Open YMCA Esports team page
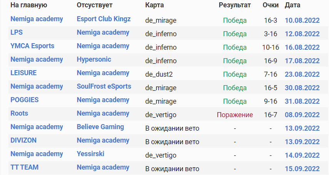 pos(32,46)
